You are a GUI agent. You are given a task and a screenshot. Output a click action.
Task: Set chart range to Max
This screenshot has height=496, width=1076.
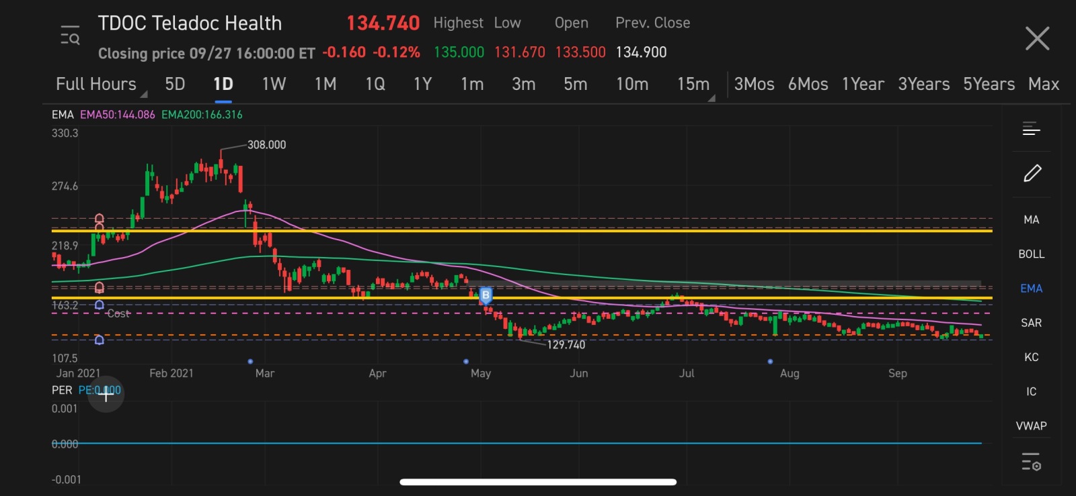[x=1044, y=84]
